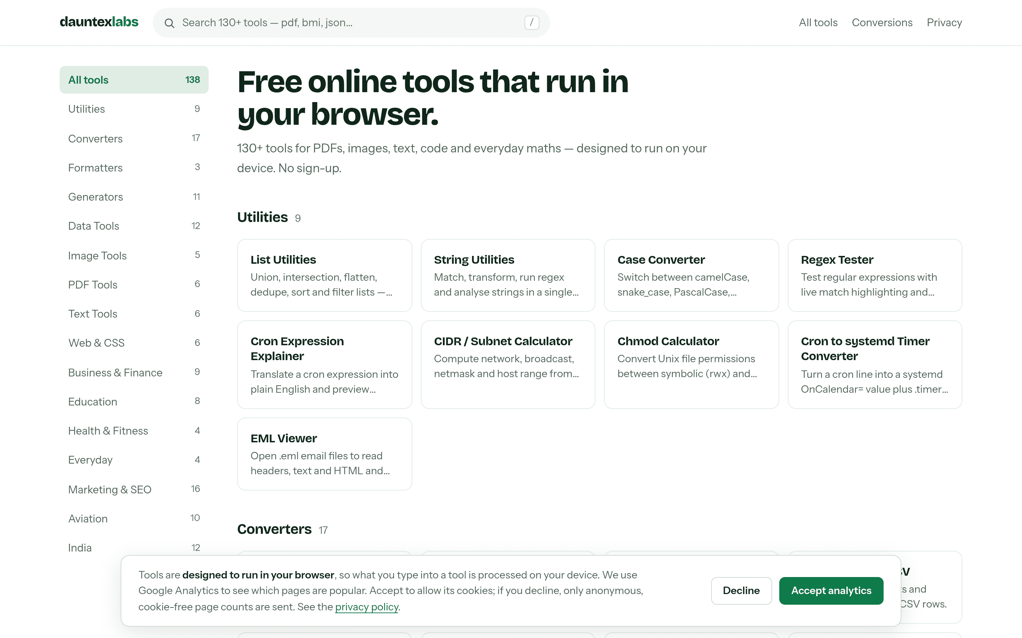Select Converters sidebar category
The width and height of the screenshot is (1022, 638).
coord(134,138)
